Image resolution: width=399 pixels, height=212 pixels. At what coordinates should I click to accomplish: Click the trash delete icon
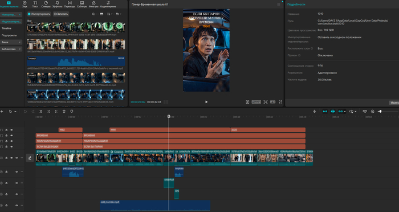(64, 112)
